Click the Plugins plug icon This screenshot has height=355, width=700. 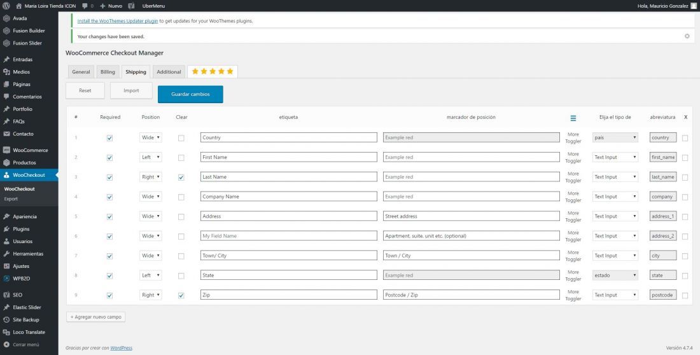click(6, 229)
